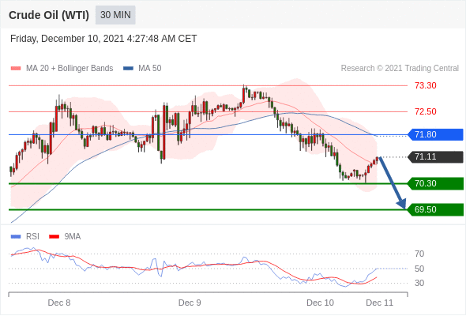
Task: Click the Dec 9 date axis label
Action: pyautogui.click(x=190, y=303)
